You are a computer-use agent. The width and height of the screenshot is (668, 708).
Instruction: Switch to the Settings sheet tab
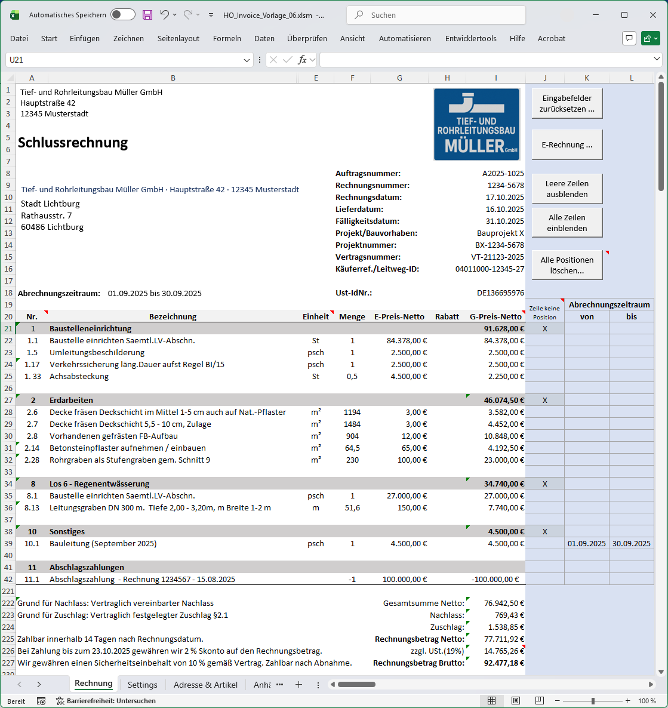coord(142,685)
